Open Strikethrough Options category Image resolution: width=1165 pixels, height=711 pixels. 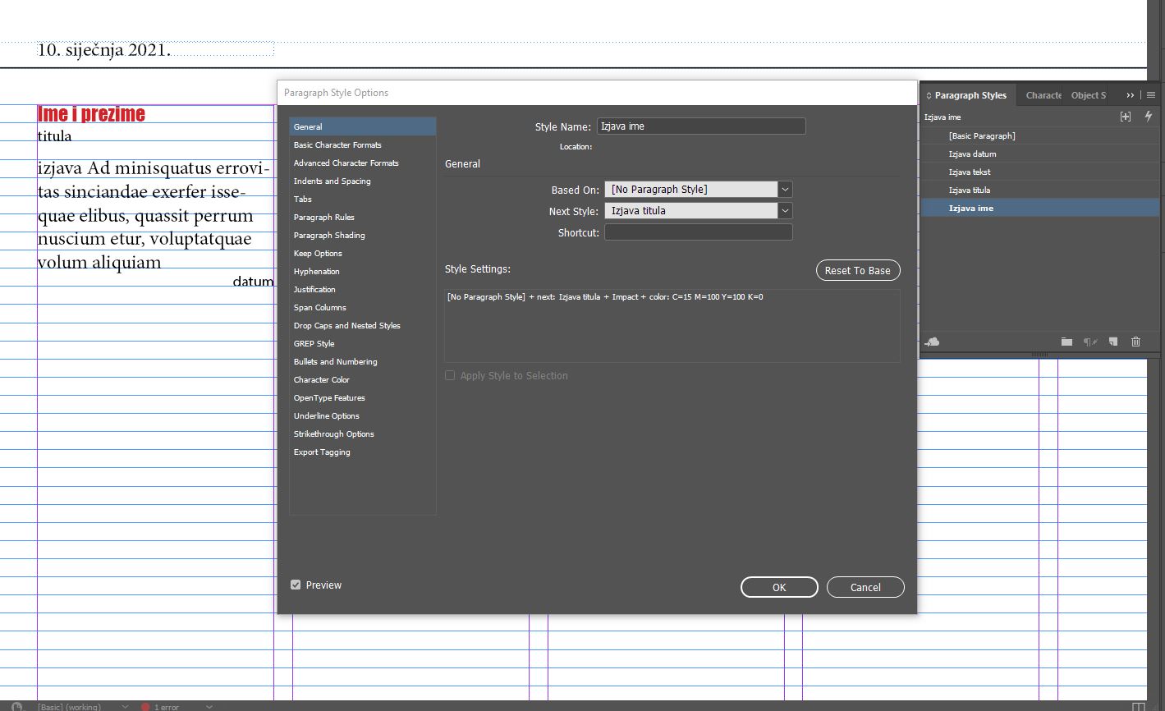362,433
